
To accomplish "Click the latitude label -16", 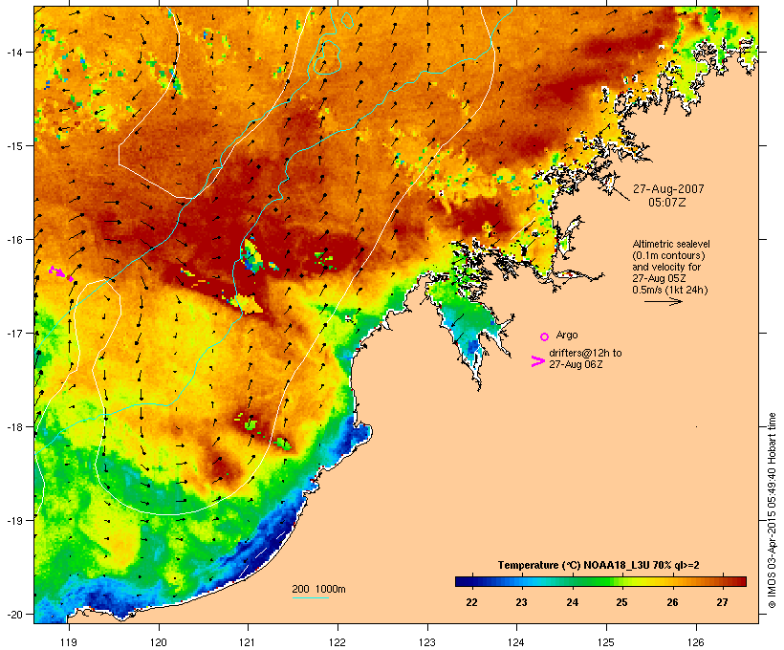I will (13, 239).
